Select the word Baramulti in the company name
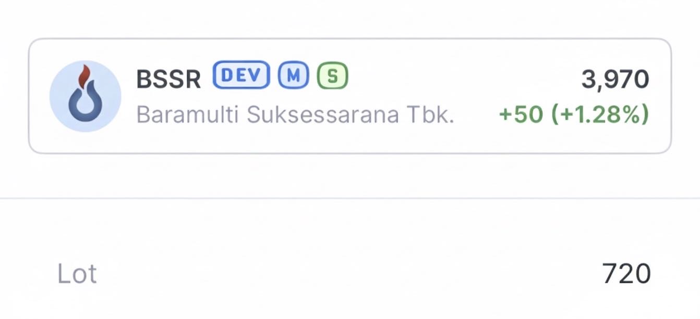Screen dimensions: 700x319 [x=188, y=115]
